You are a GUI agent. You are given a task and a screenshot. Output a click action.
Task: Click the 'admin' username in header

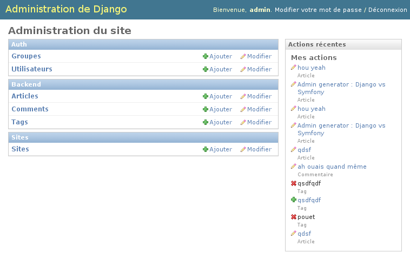[260, 10]
